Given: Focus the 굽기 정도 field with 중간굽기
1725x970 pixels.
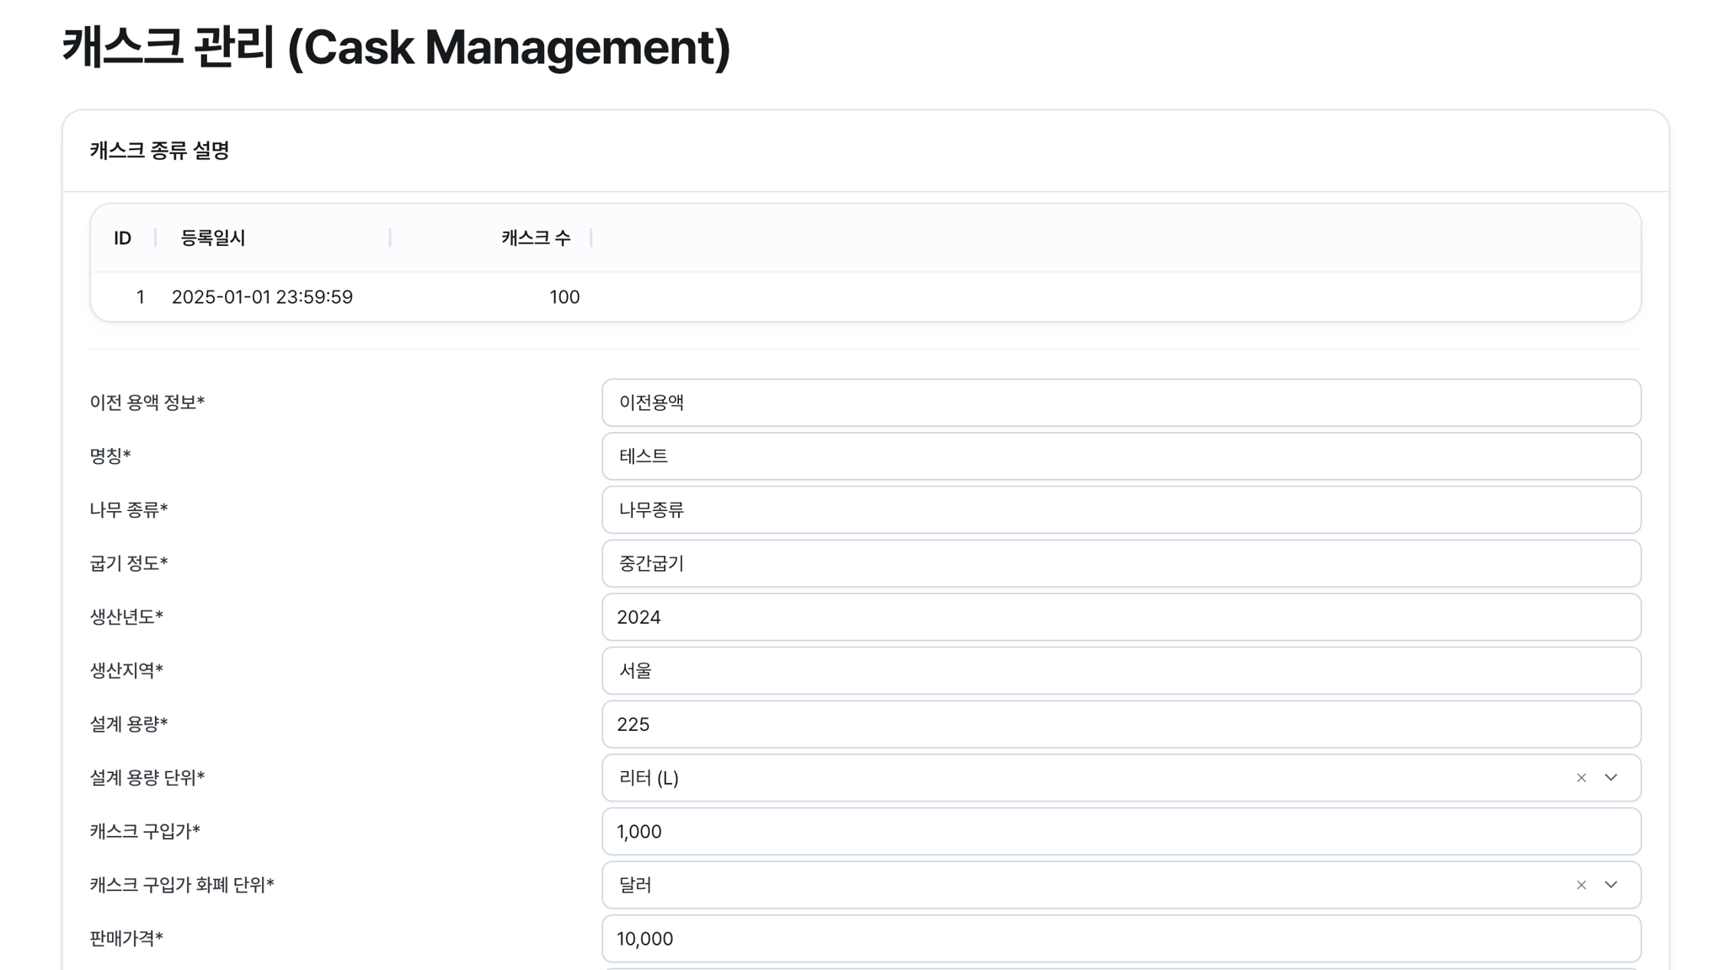Looking at the screenshot, I should pyautogui.click(x=1121, y=563).
